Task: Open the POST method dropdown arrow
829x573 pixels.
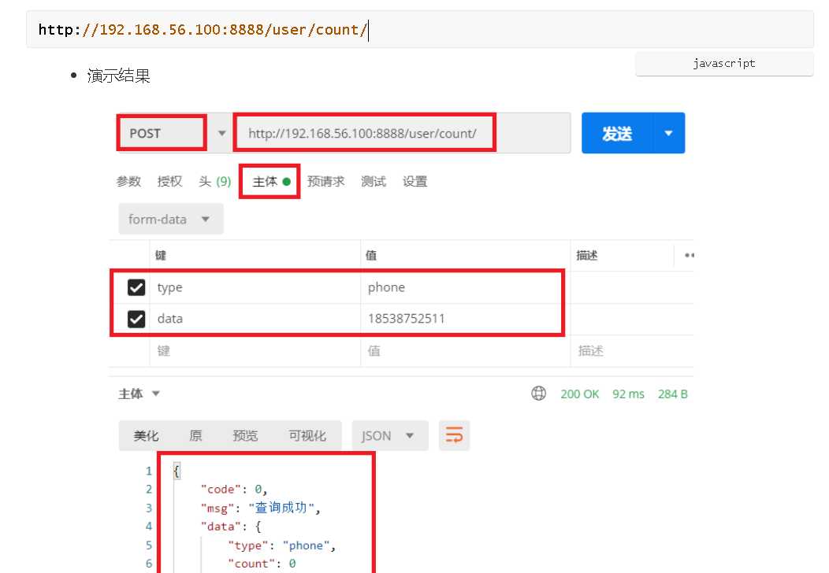Action: coord(222,133)
